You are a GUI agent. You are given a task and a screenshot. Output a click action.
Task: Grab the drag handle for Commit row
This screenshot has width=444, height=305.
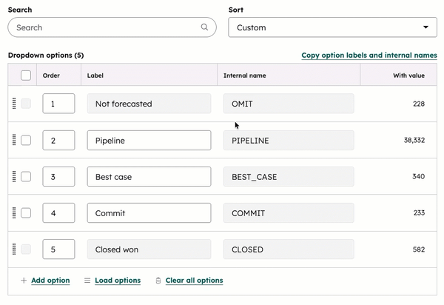[x=14, y=212]
